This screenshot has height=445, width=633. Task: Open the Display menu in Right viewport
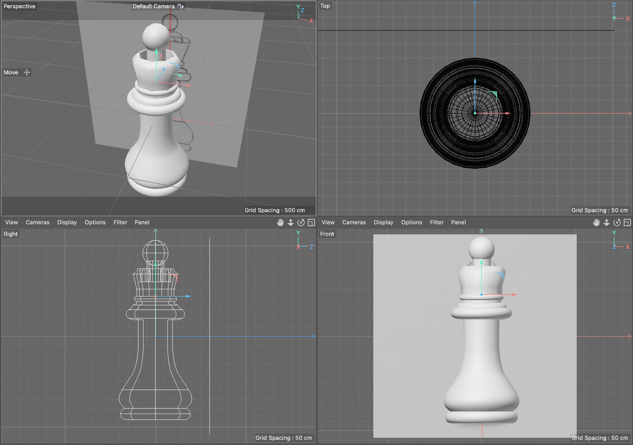(x=67, y=222)
